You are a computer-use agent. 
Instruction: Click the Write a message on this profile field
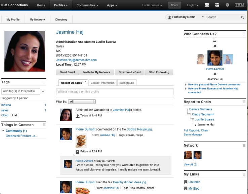115,92
